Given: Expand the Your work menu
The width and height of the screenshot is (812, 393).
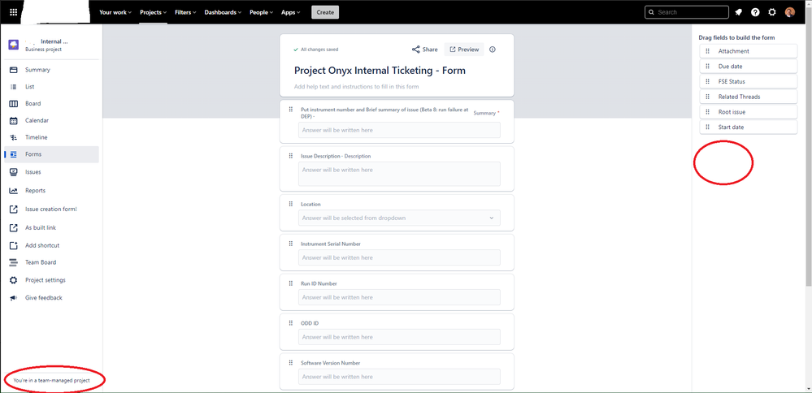Looking at the screenshot, I should point(115,12).
